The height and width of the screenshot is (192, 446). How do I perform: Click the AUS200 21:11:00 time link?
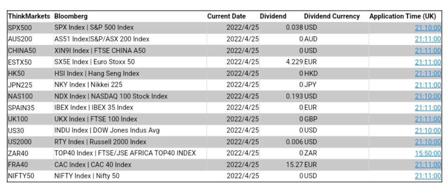[427, 39]
